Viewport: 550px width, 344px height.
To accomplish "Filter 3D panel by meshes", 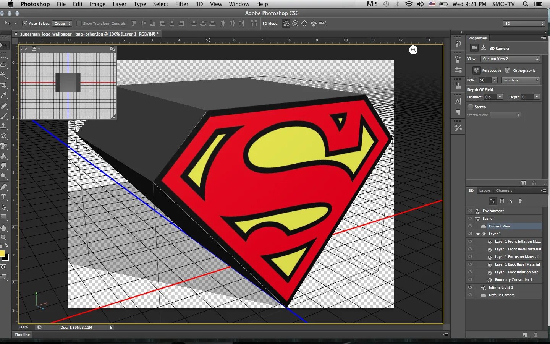I will click(502, 201).
